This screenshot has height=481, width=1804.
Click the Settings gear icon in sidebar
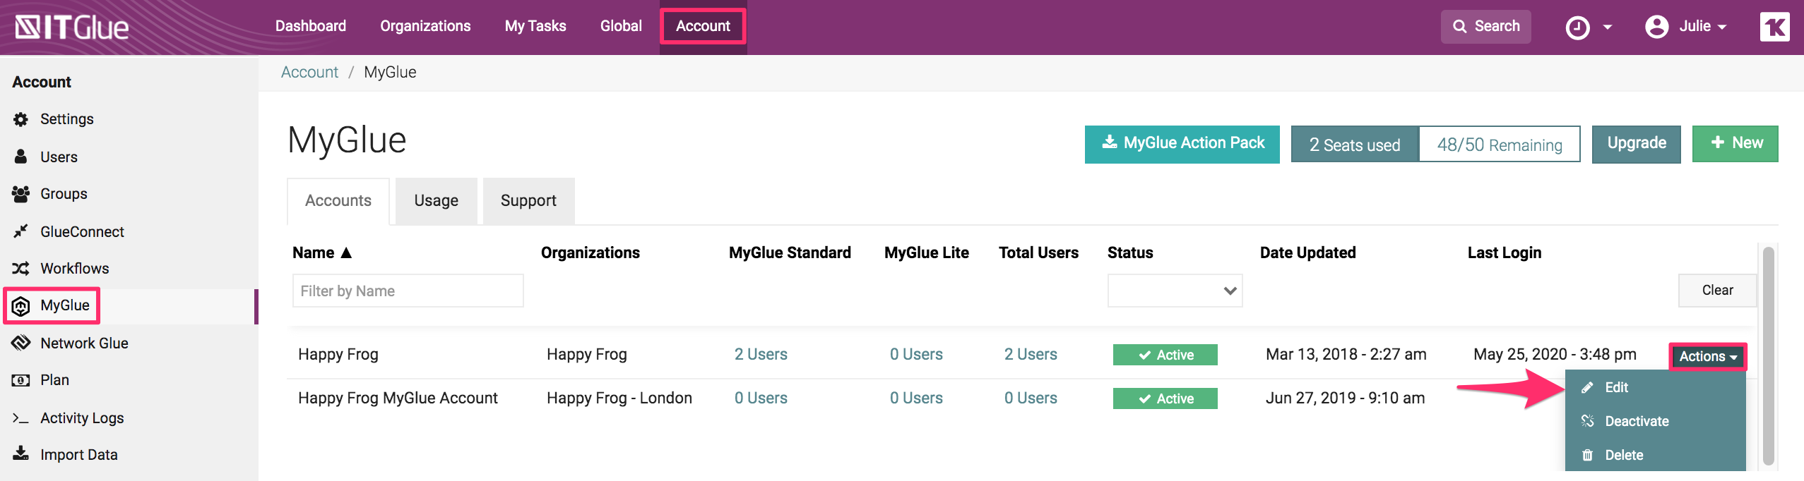point(21,119)
